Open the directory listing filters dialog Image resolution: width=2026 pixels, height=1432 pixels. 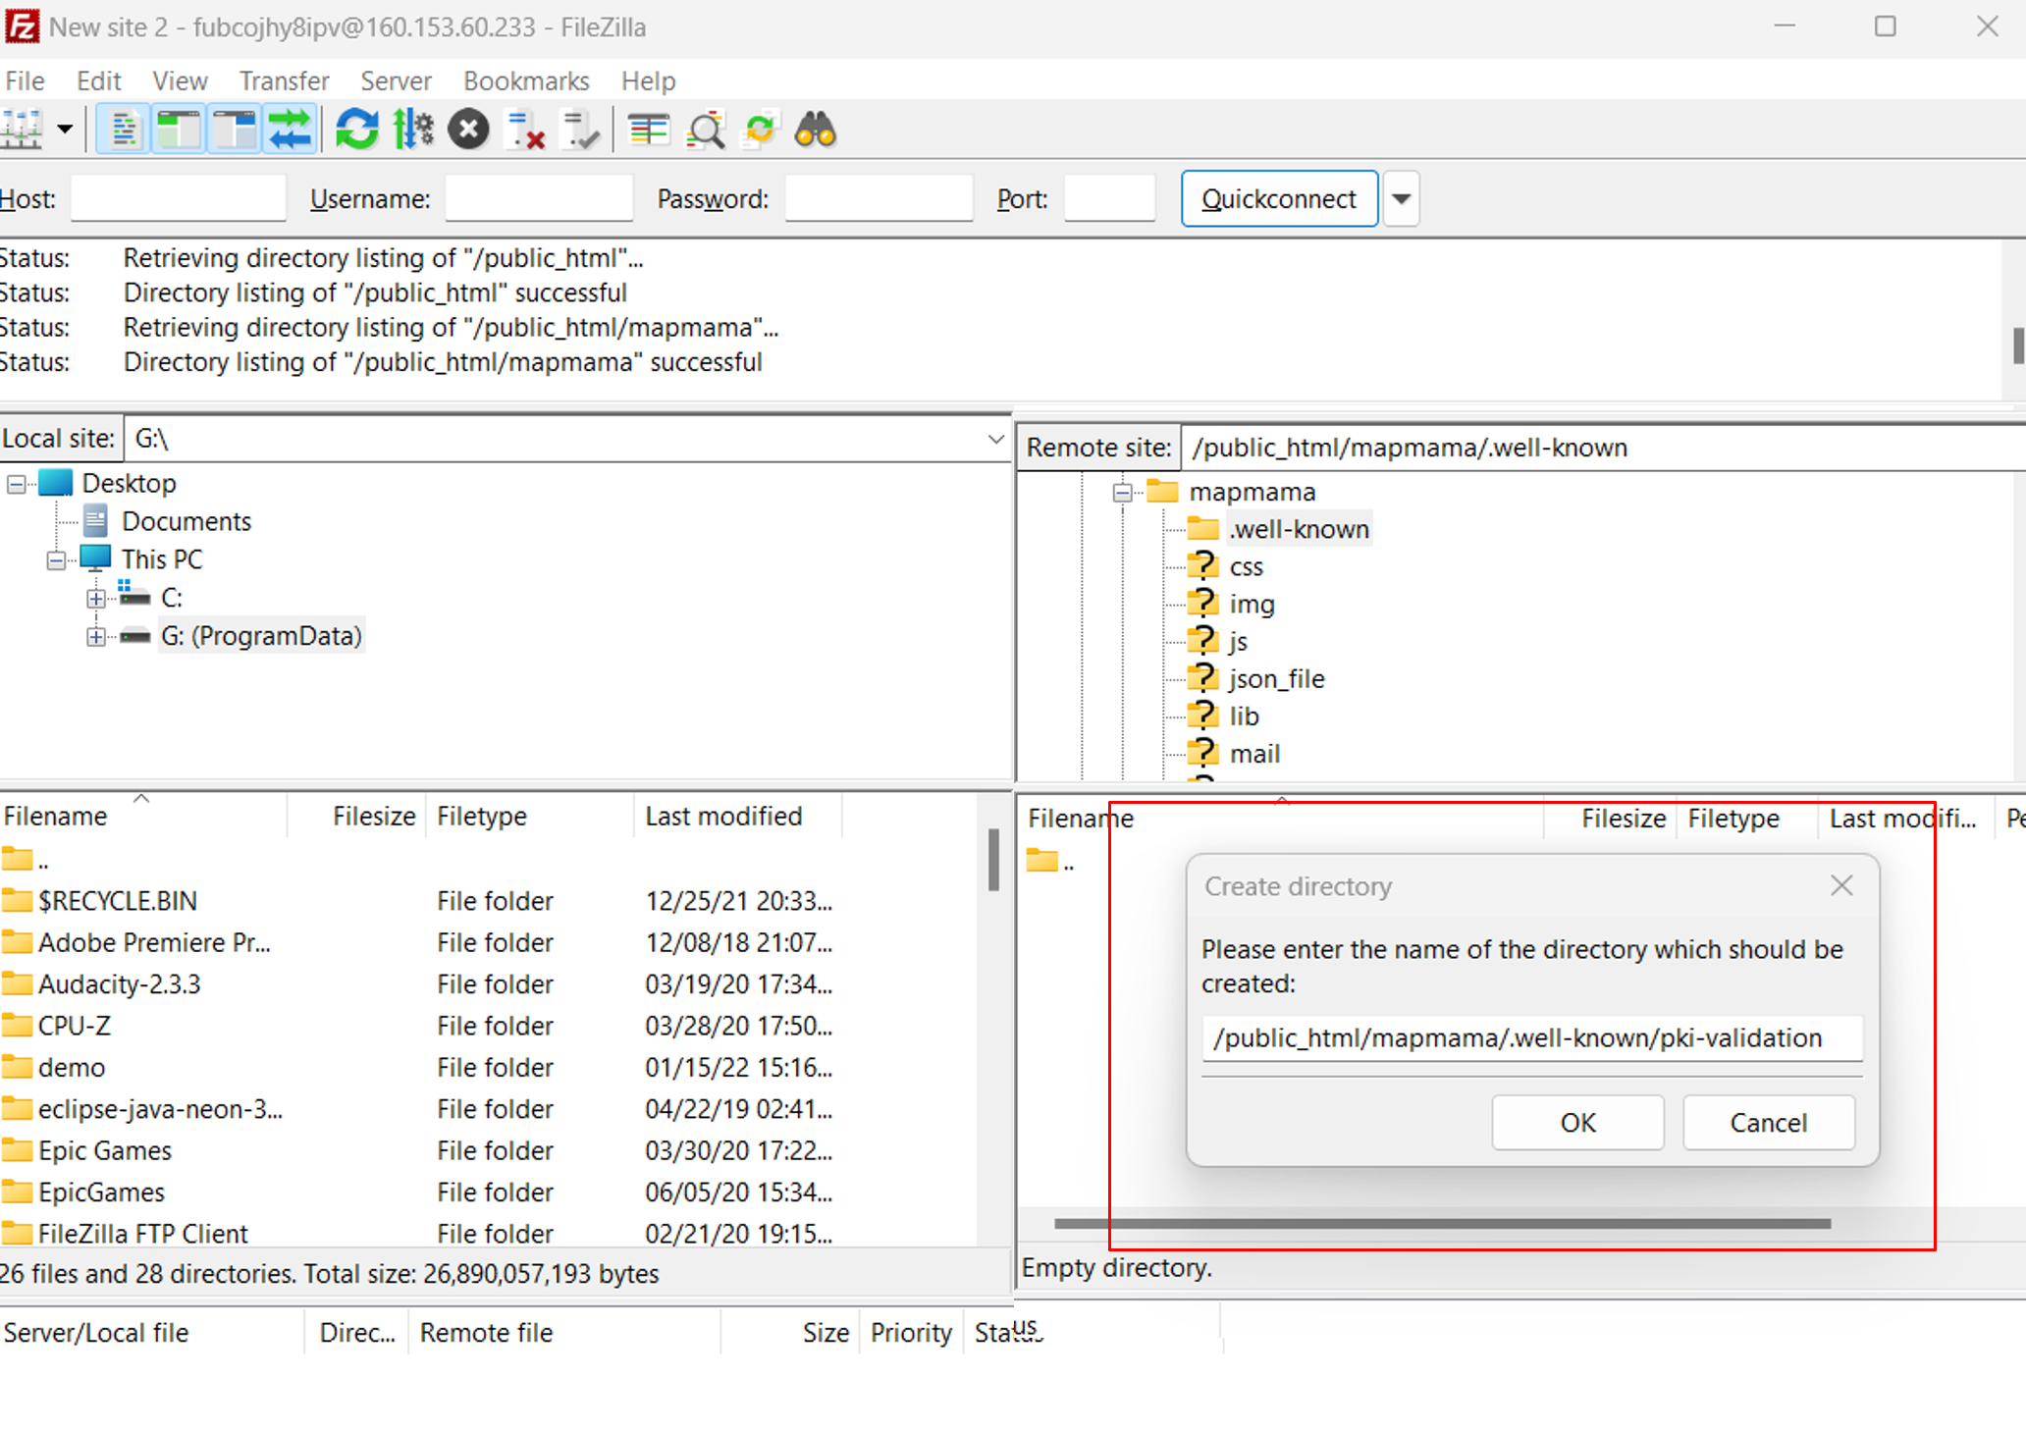point(649,130)
